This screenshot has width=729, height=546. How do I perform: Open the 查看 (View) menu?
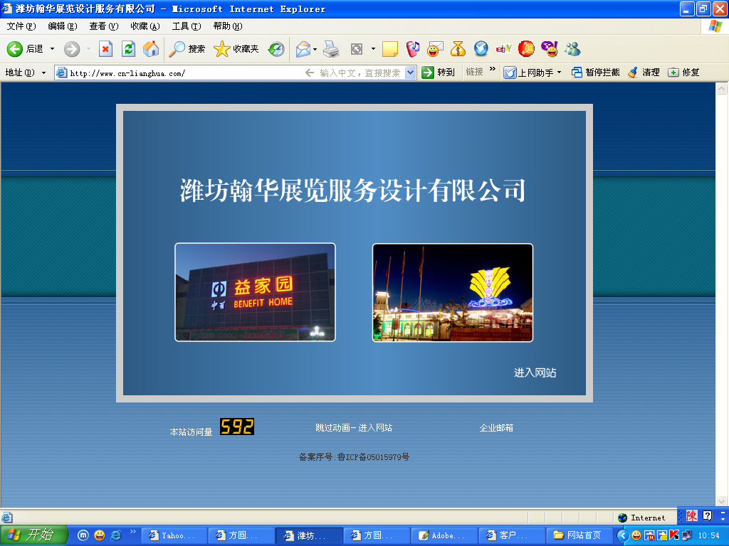(x=103, y=26)
